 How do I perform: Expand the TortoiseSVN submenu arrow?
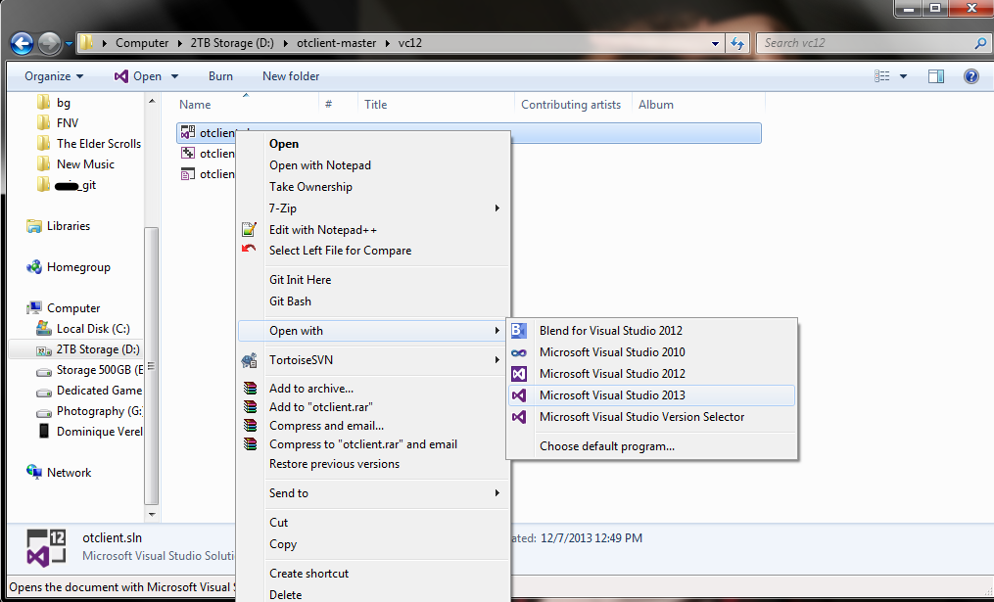497,360
